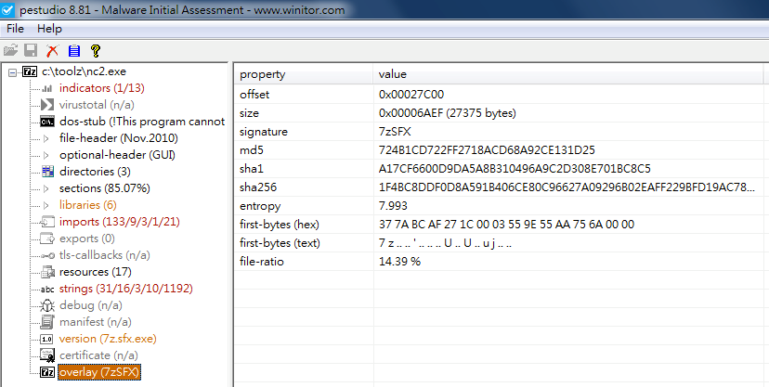Image resolution: width=769 pixels, height=387 pixels.
Task: Select sections (85.07%) tree item
Action: pyautogui.click(x=104, y=188)
